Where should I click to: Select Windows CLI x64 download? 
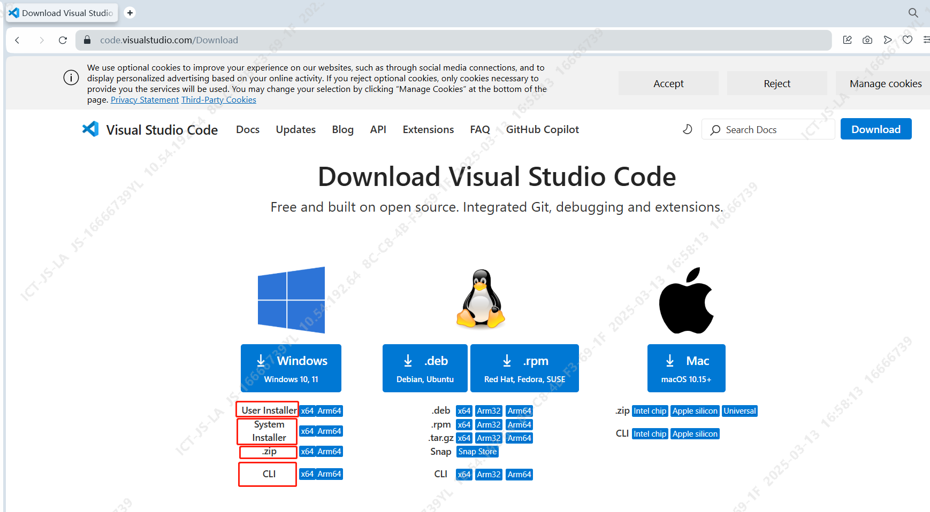coord(307,474)
